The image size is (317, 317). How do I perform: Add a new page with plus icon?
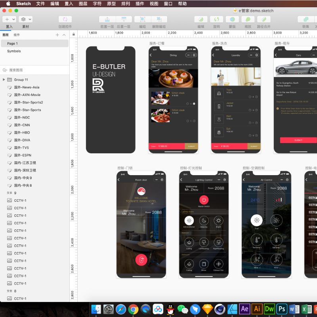(57, 35)
